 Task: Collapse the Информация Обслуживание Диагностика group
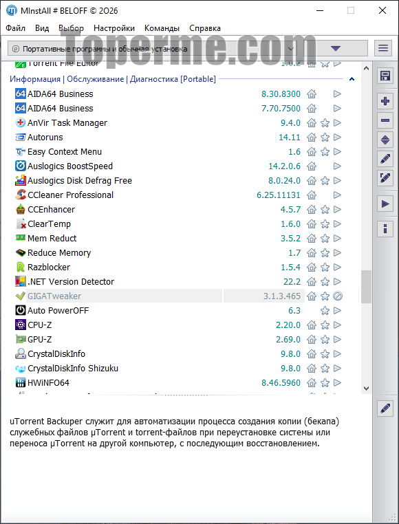352,79
